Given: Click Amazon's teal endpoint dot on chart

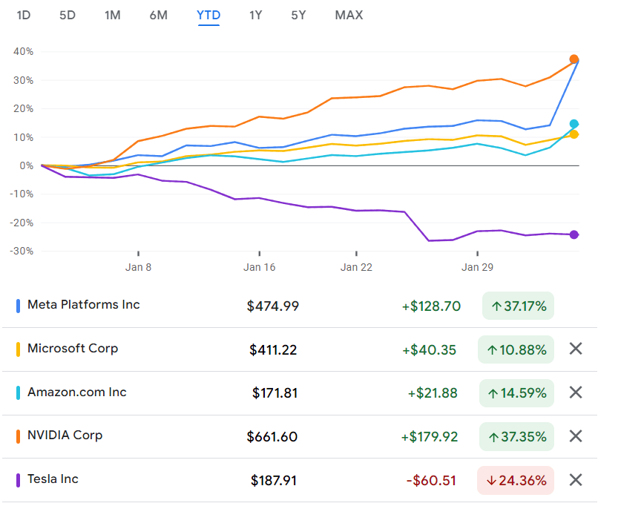Looking at the screenshot, I should coord(574,124).
